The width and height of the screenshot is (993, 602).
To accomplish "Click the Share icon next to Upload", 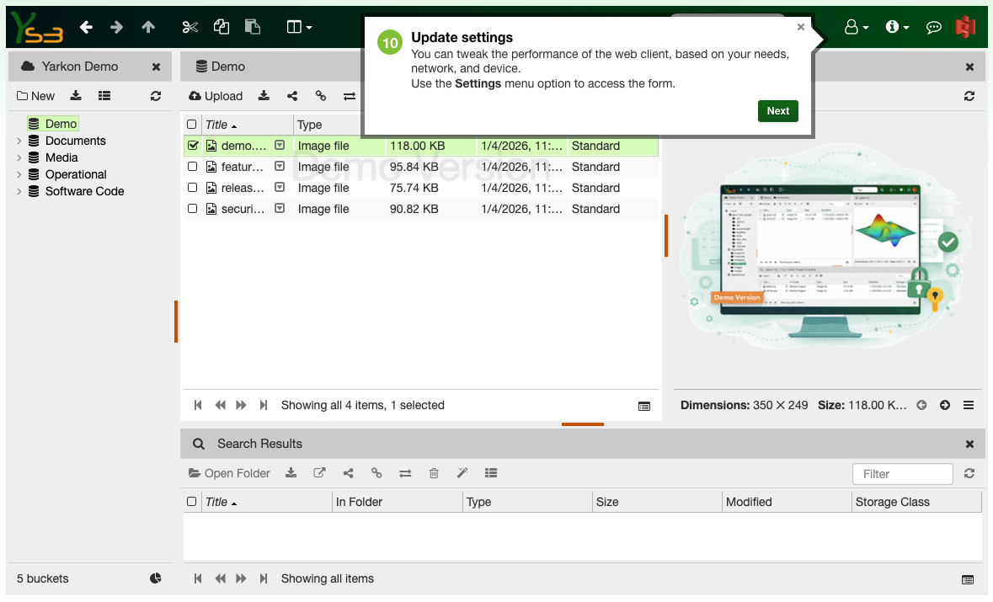I will click(x=292, y=96).
